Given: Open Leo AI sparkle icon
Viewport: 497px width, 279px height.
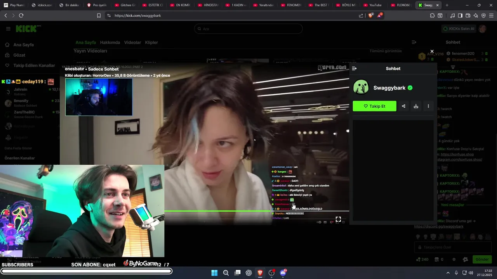Looking at the screenshot, I should pos(476,15).
